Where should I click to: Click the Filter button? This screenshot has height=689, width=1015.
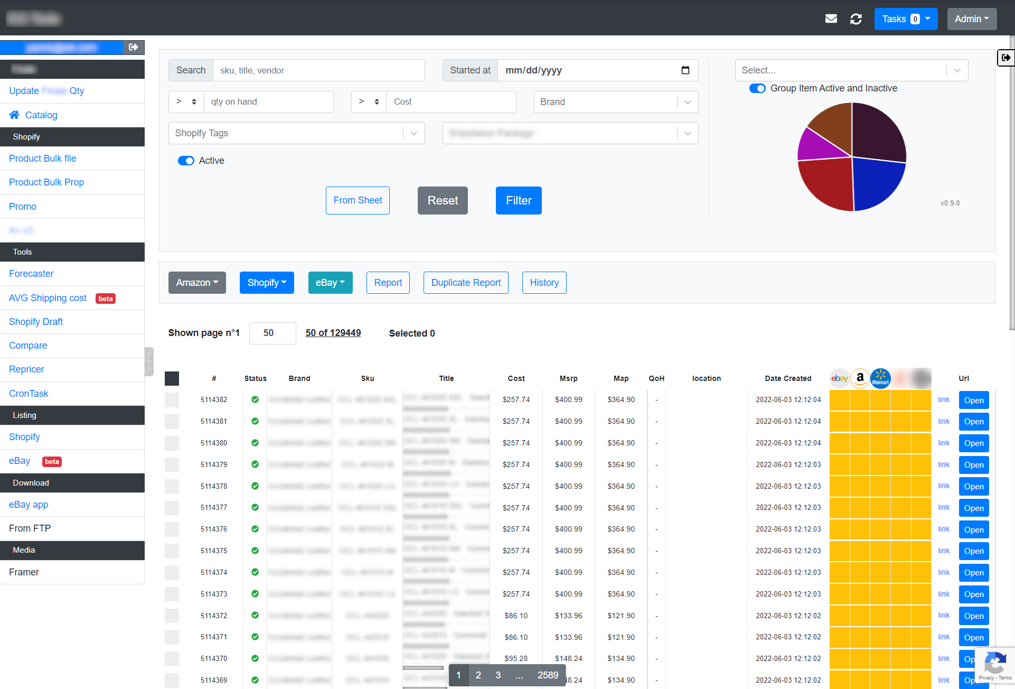tap(519, 200)
